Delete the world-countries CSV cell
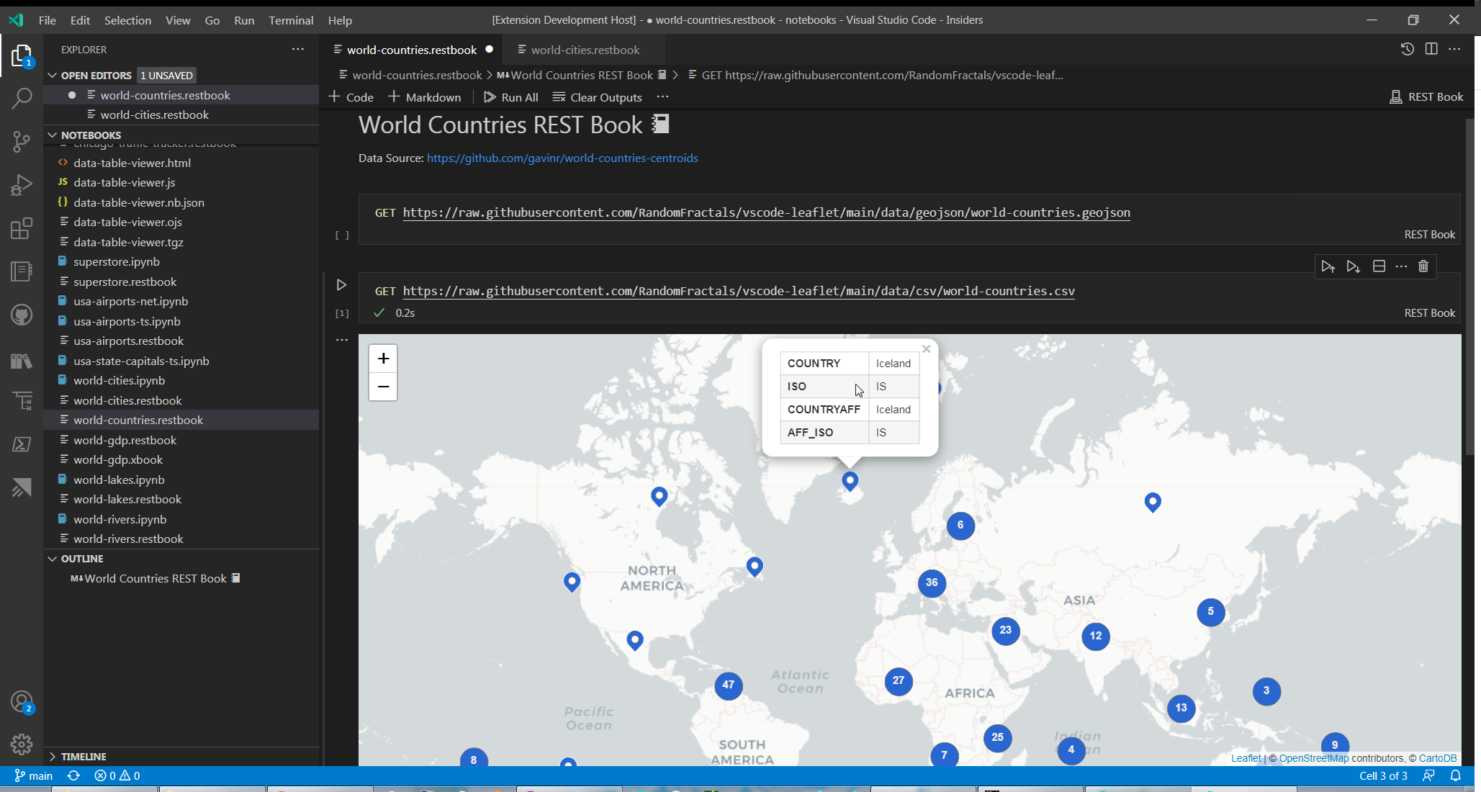 click(x=1423, y=266)
